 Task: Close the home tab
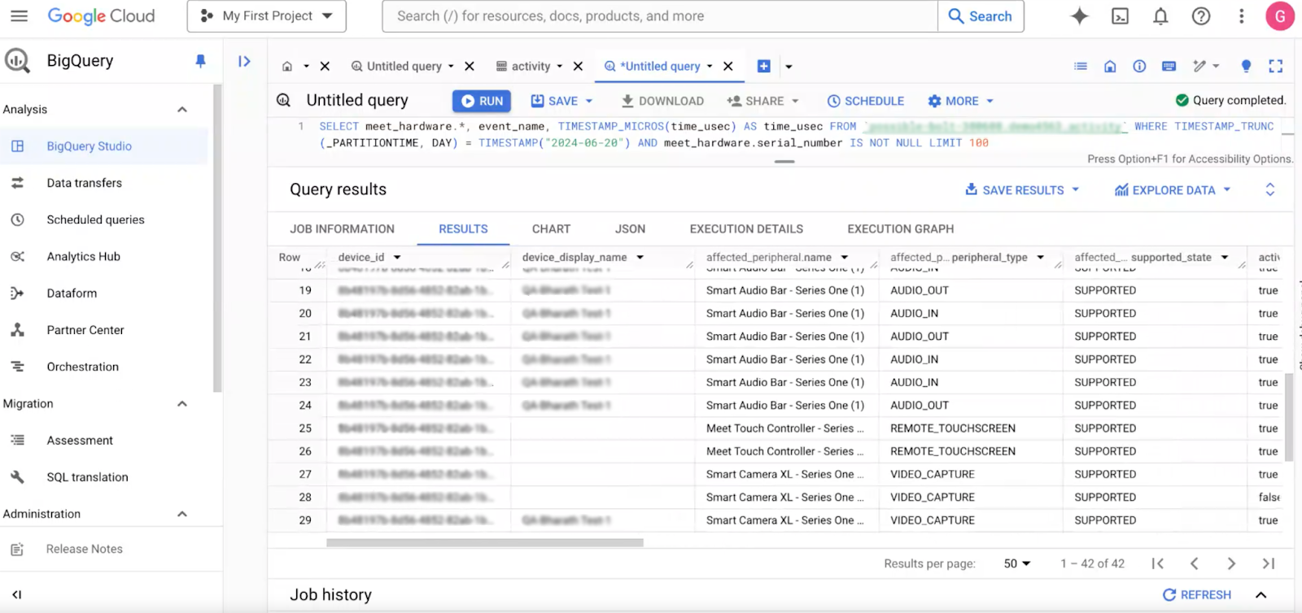click(325, 67)
